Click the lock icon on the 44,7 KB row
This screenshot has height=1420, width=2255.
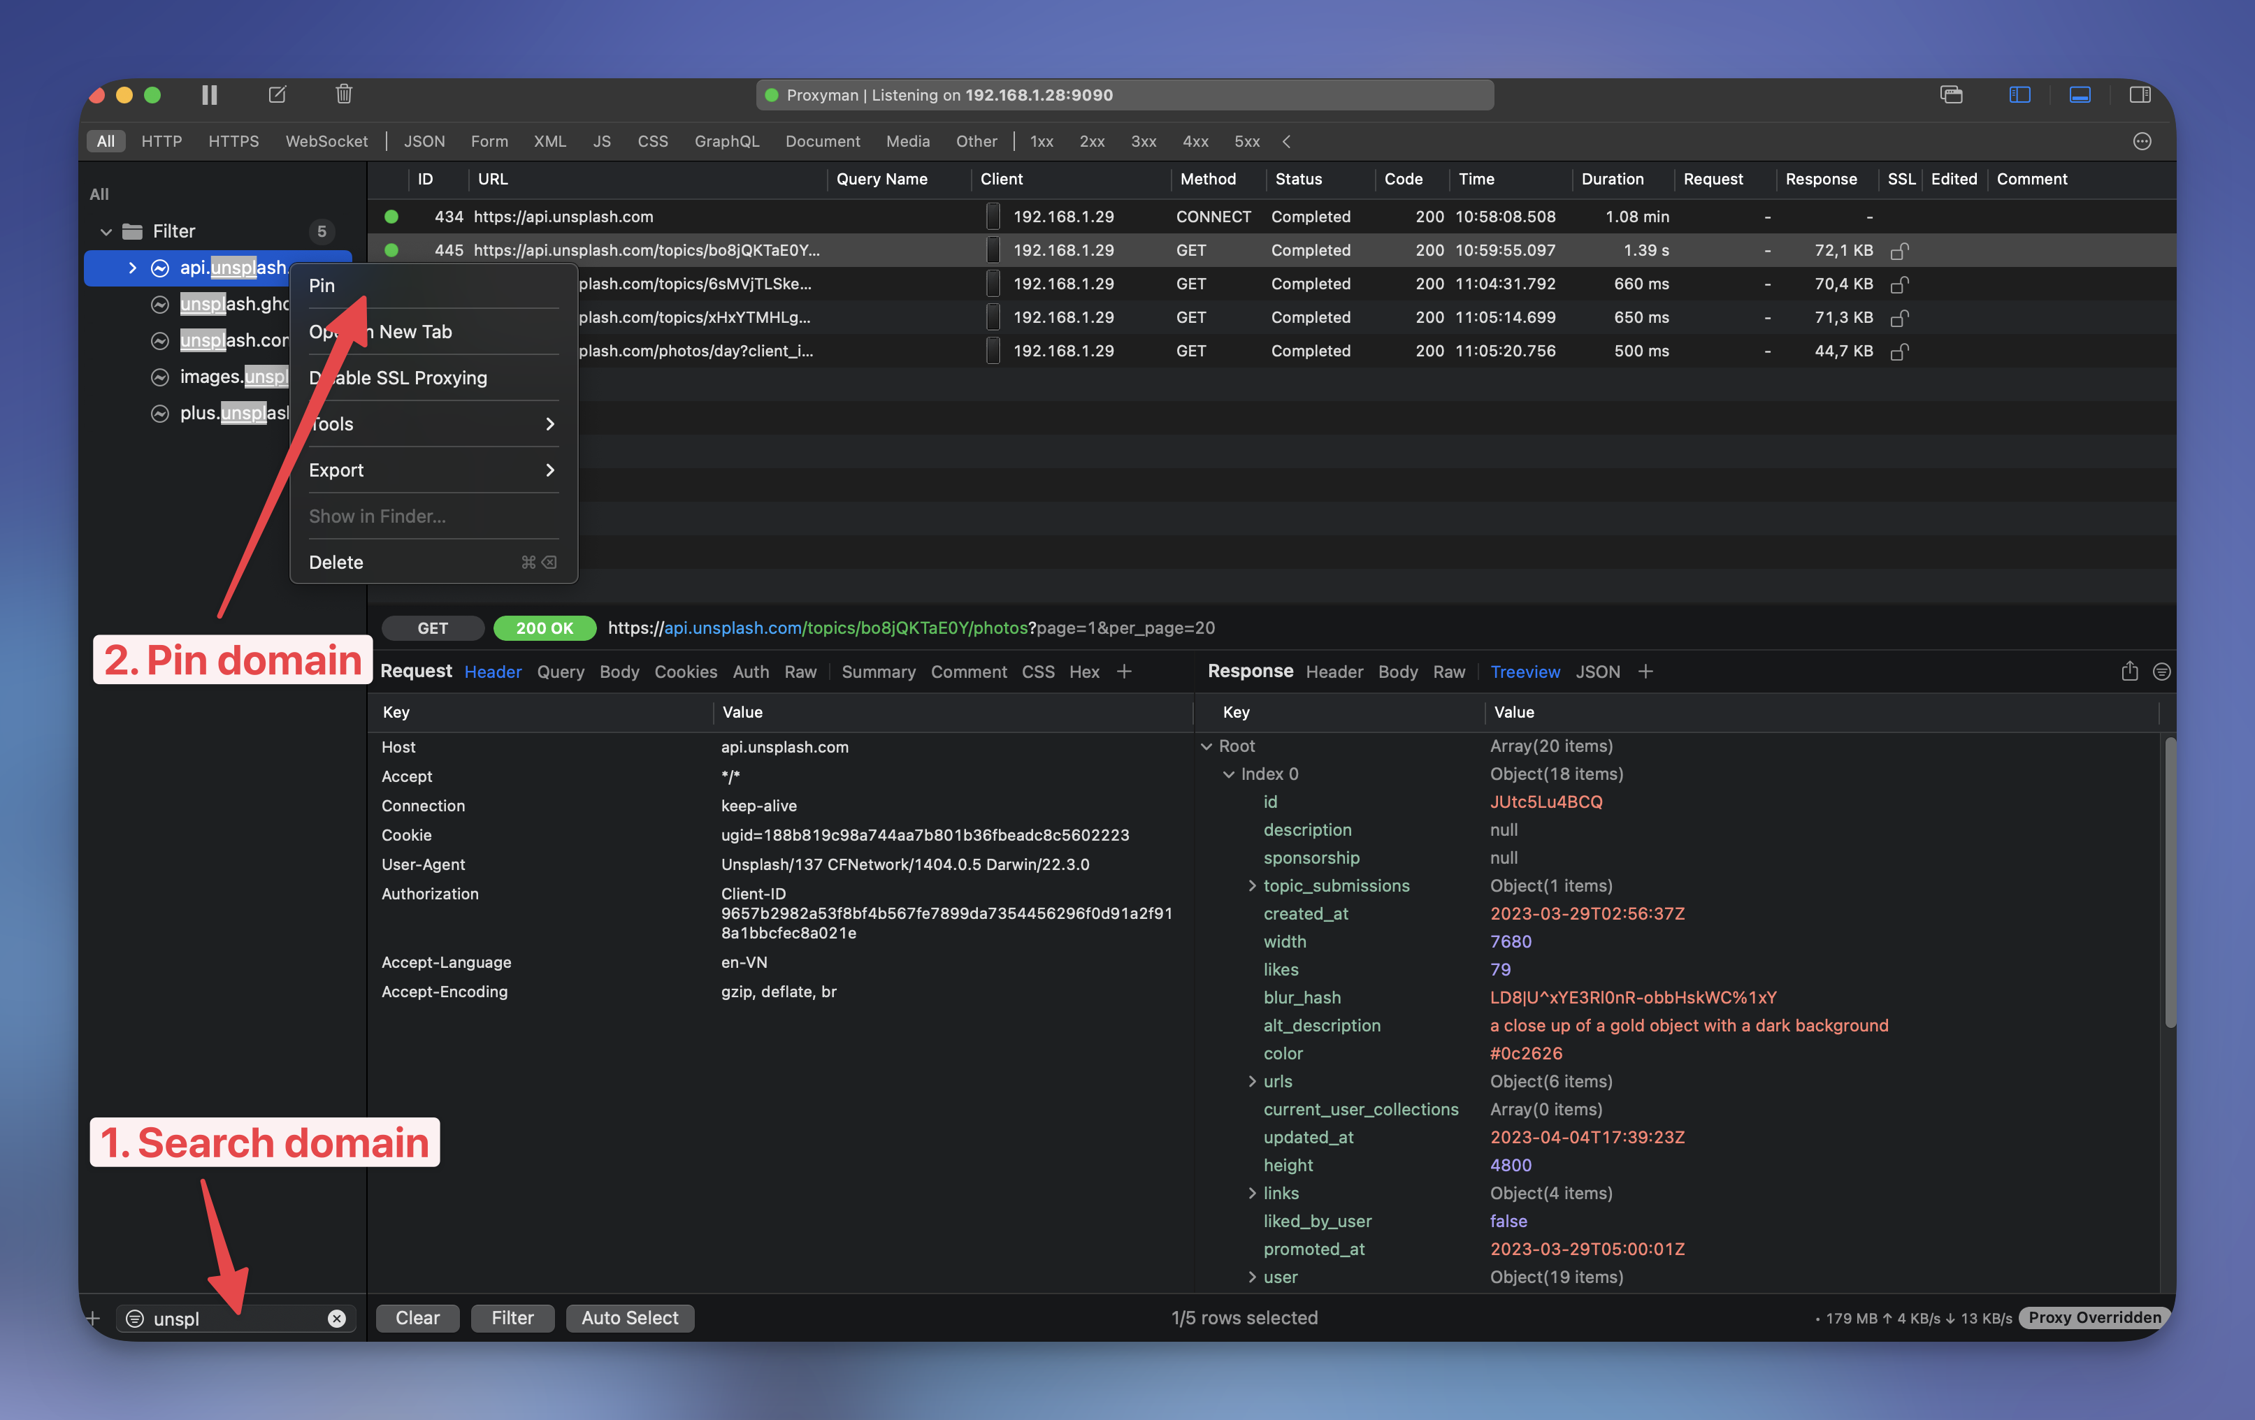click(x=1899, y=352)
